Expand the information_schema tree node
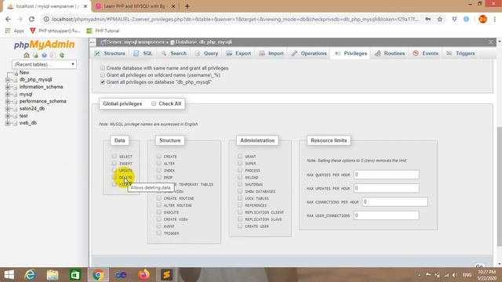Image resolution: width=502 pixels, height=282 pixels. (8, 87)
